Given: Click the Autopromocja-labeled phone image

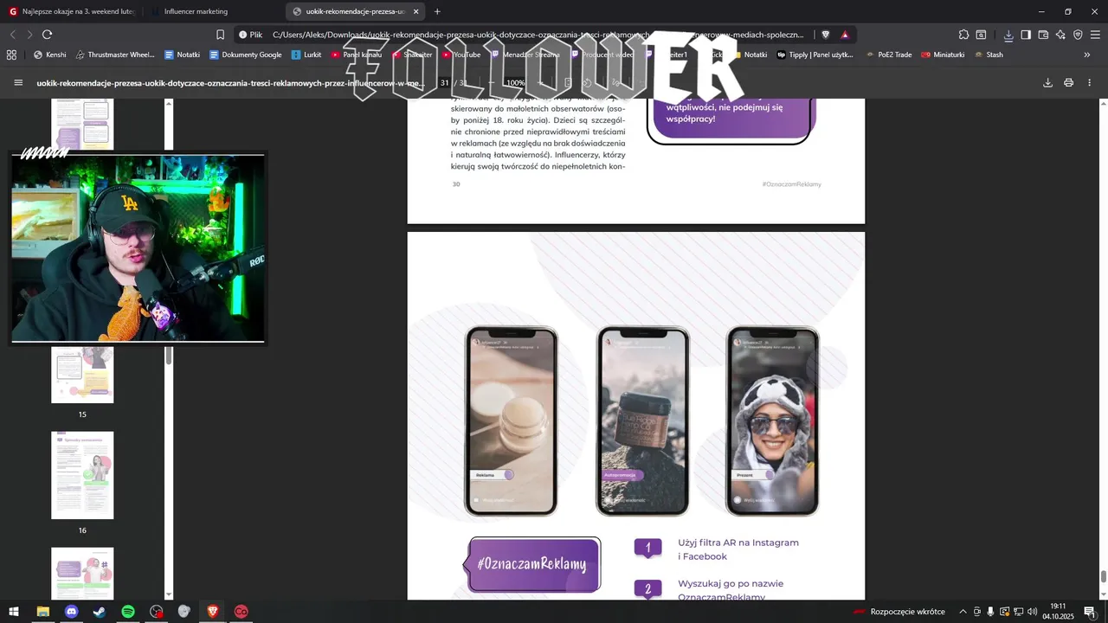Looking at the screenshot, I should (643, 421).
